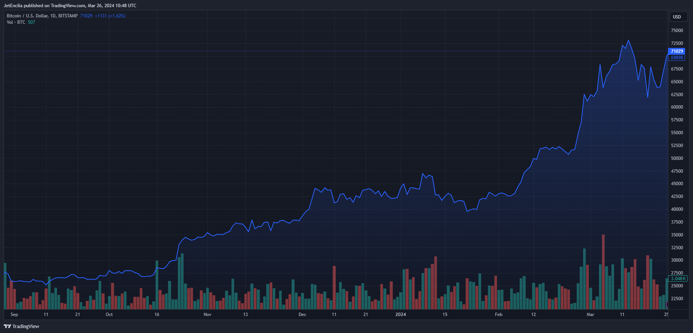Click the Feb label on time axis
Screen dimensions: 693x333
tap(499, 315)
